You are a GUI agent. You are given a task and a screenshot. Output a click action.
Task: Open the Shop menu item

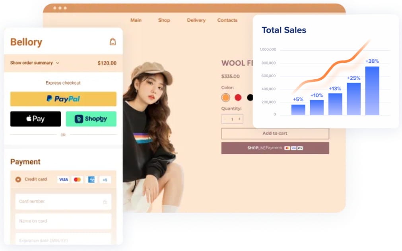point(164,20)
